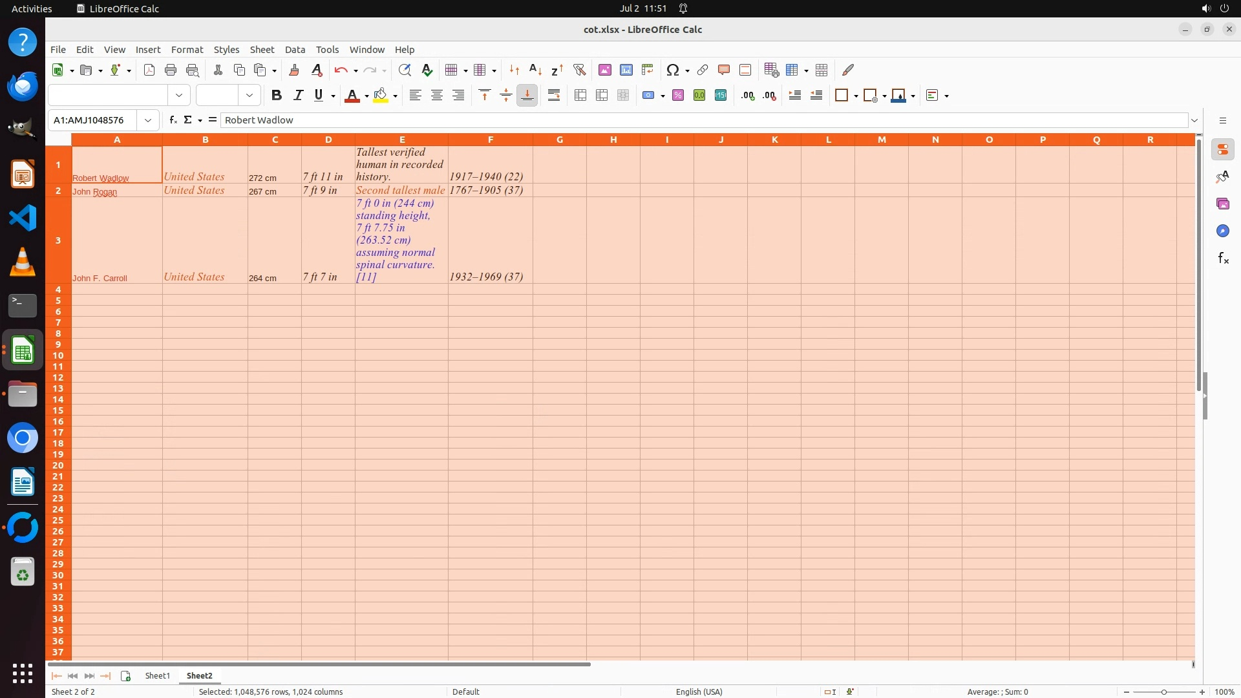Click the Sort Ascending toolbar icon
The width and height of the screenshot is (1241, 698).
coord(535,70)
